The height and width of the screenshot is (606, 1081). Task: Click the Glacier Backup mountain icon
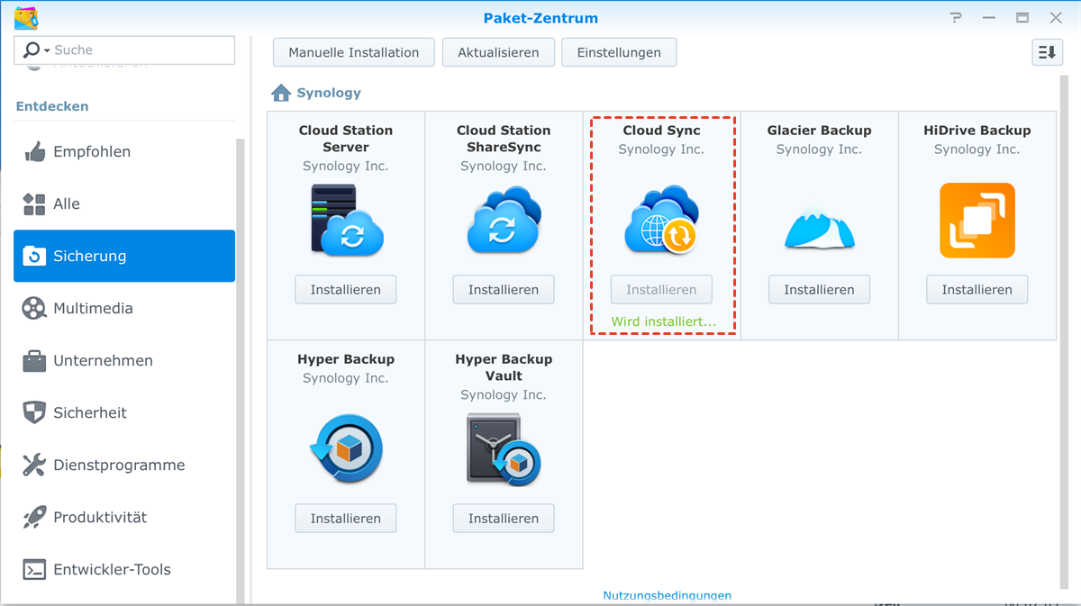point(819,225)
